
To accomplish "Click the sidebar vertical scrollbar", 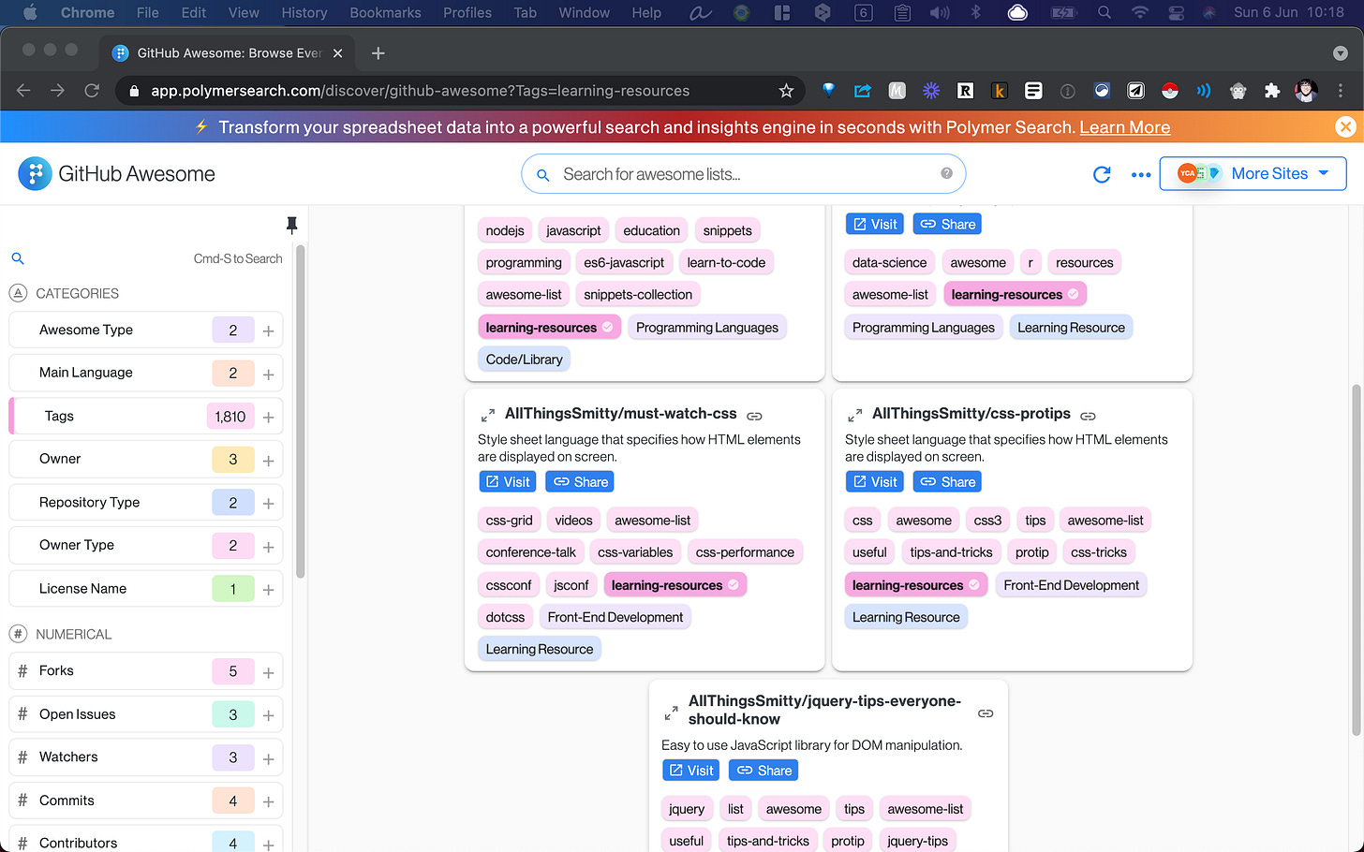I will pyautogui.click(x=300, y=412).
